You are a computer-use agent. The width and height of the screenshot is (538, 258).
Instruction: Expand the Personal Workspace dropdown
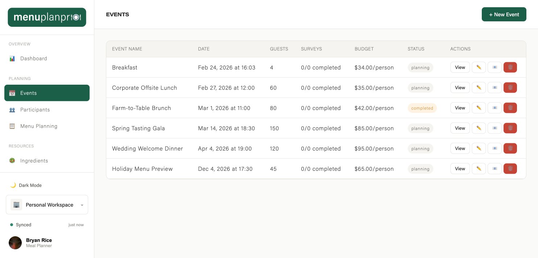(x=82, y=205)
